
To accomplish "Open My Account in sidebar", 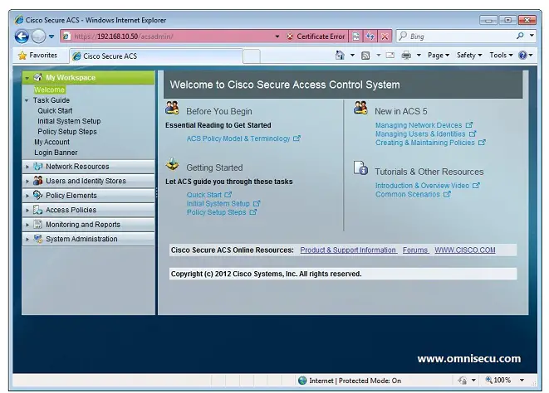I will click(51, 143).
